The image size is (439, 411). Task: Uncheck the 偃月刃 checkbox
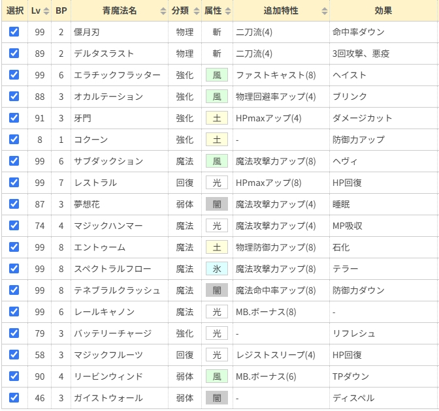14,31
